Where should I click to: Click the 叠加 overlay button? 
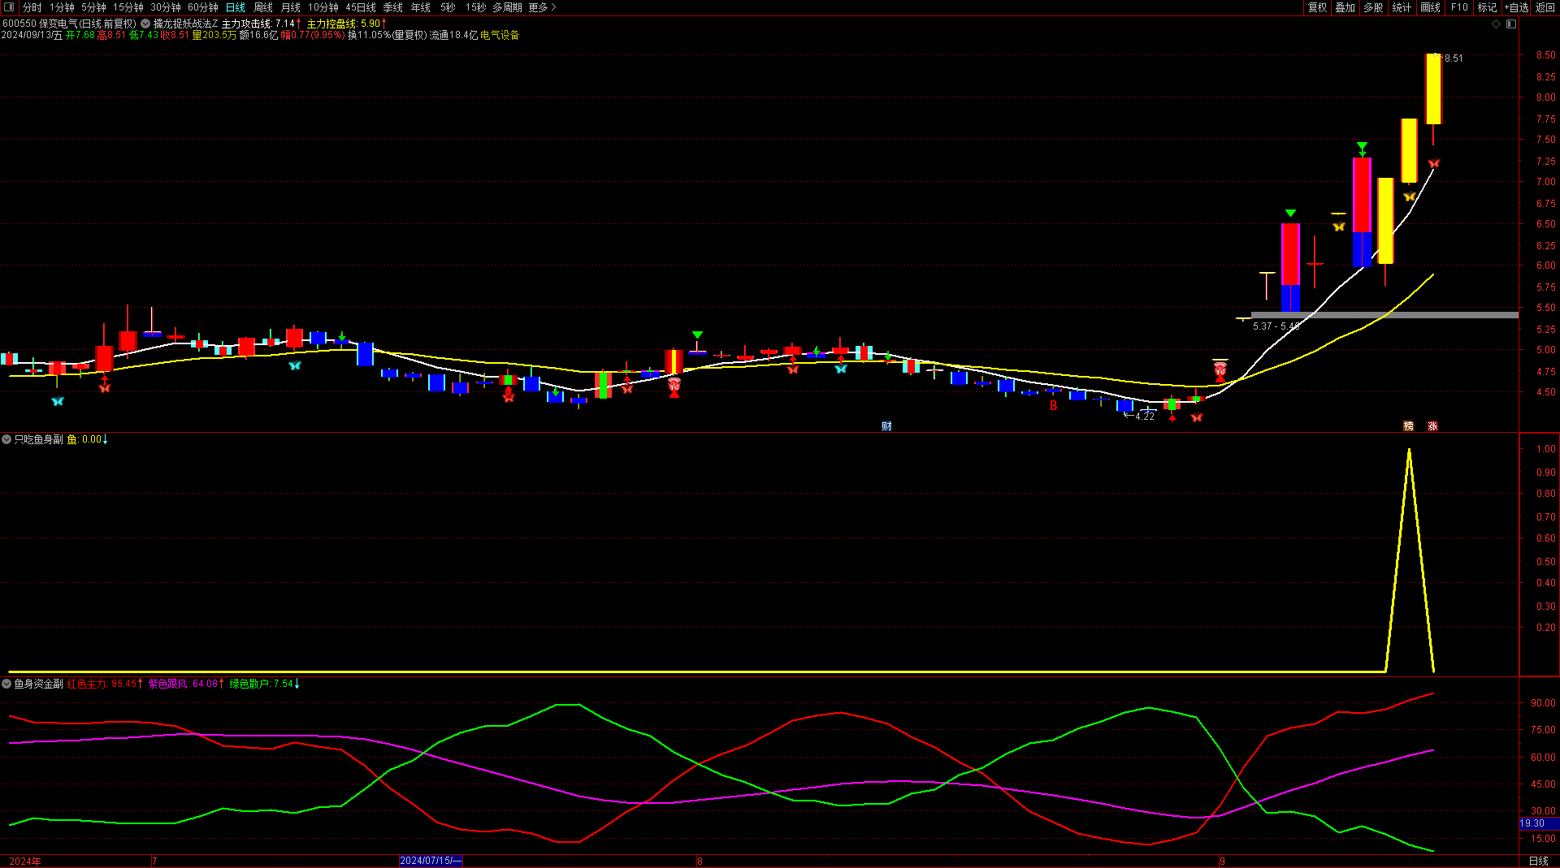point(1345,7)
